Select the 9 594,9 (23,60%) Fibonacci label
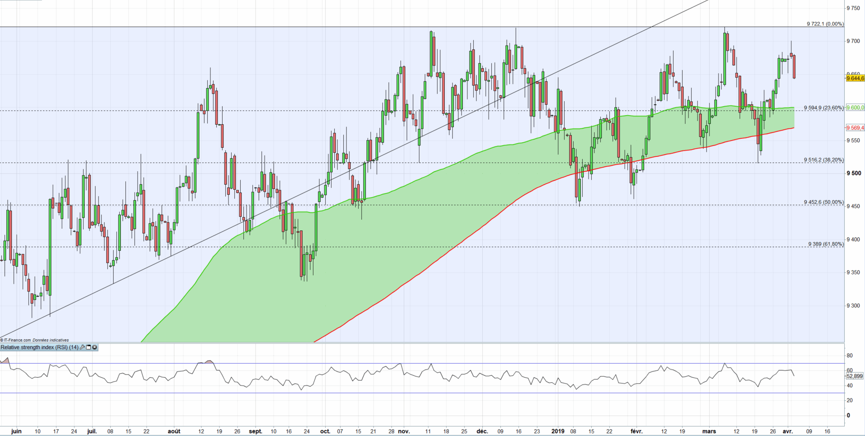The height and width of the screenshot is (436, 865). 824,108
